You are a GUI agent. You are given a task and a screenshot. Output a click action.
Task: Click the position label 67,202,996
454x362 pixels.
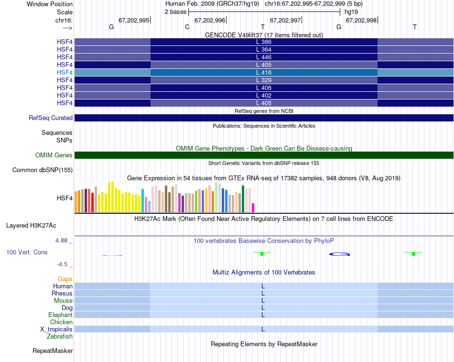point(210,20)
